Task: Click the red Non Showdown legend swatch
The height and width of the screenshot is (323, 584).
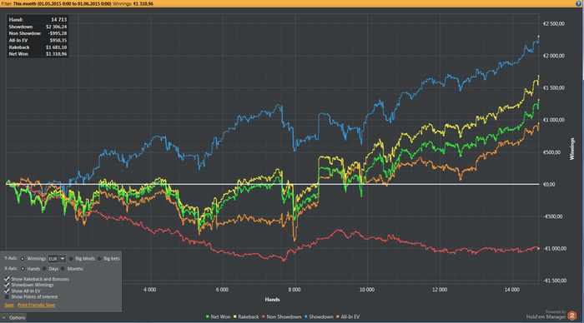Action: [264, 317]
